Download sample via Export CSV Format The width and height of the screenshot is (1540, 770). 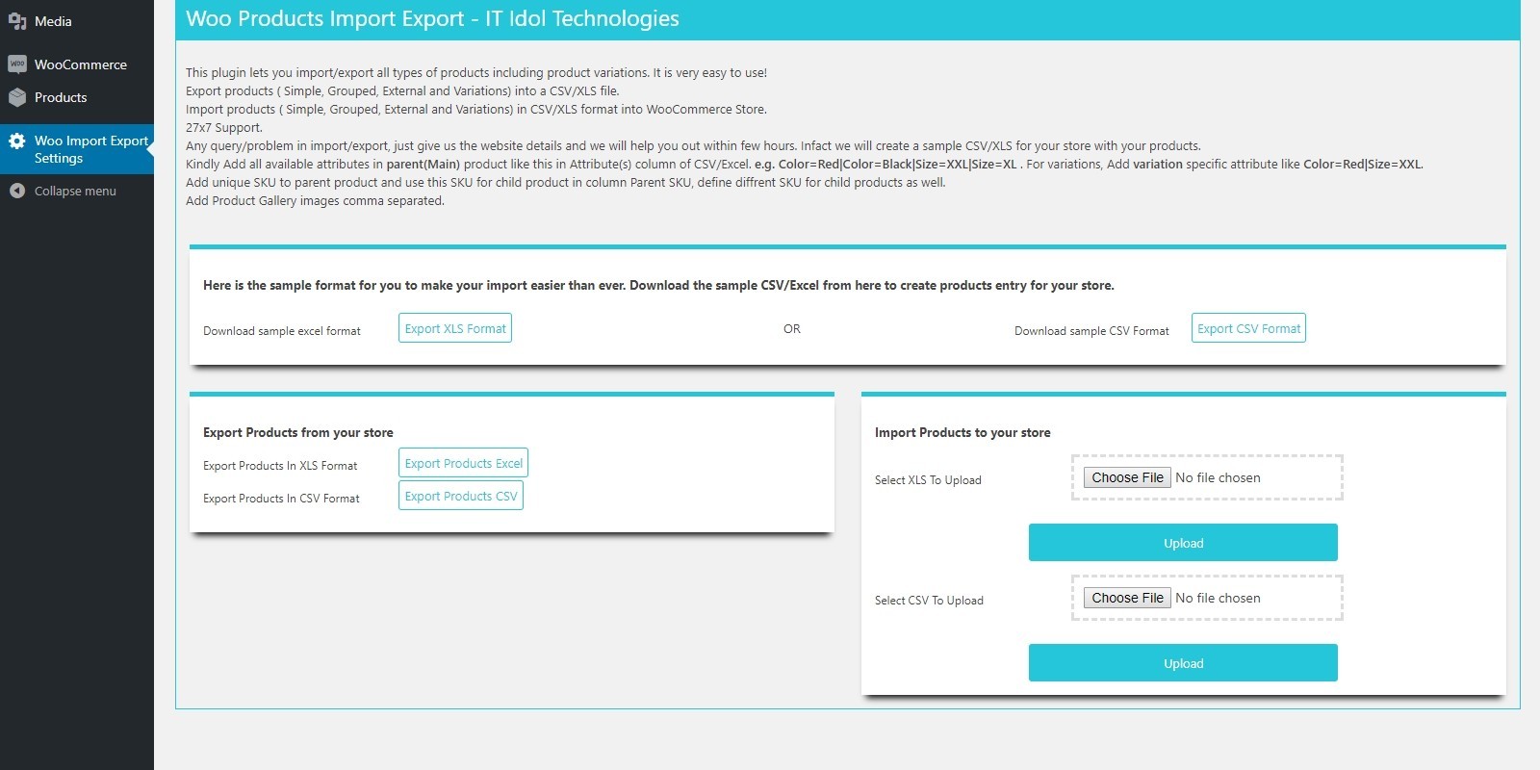click(1248, 328)
